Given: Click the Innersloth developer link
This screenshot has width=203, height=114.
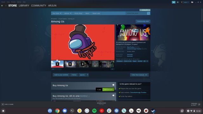Looking at the screenshot, I should (130, 54).
